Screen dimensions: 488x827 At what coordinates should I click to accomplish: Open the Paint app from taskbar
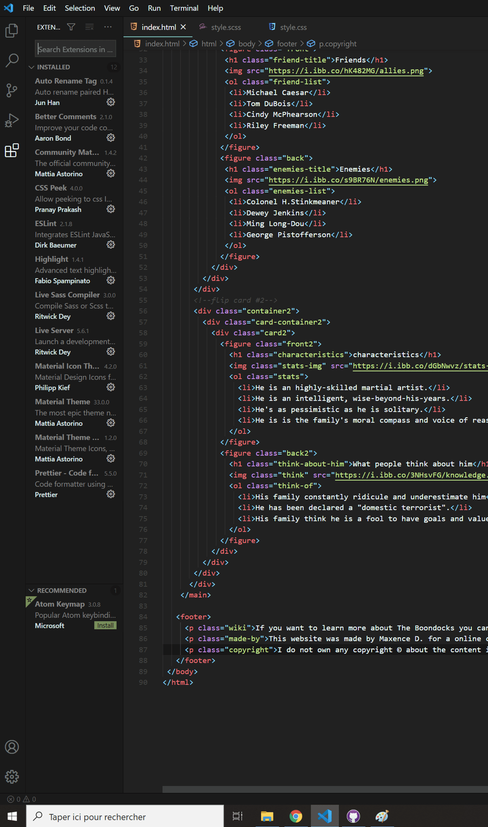[382, 816]
